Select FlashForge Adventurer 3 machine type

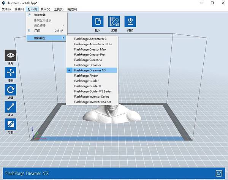(92, 39)
